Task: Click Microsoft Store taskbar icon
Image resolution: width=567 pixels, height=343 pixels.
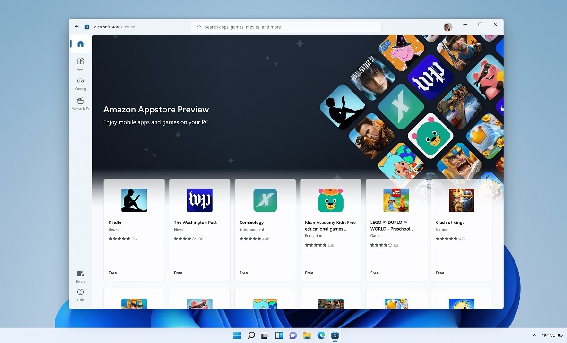Action: [x=335, y=335]
